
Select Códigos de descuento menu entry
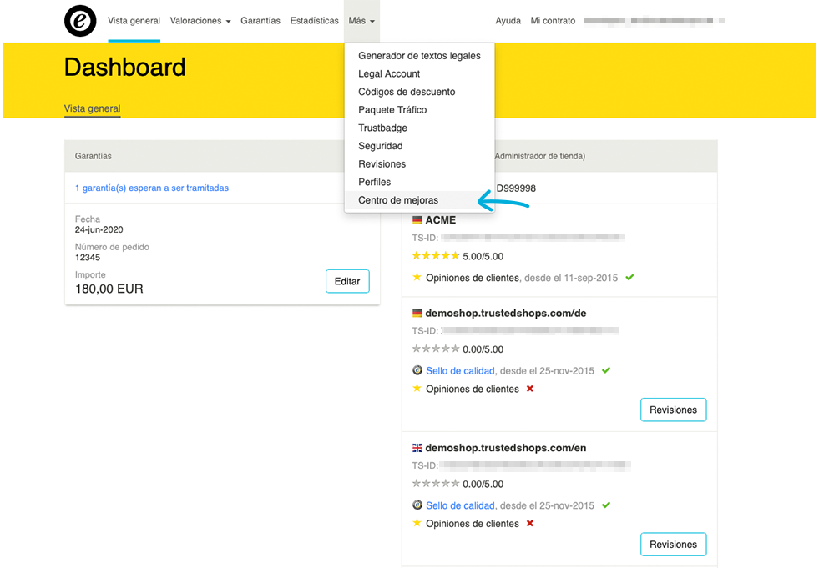point(419,92)
